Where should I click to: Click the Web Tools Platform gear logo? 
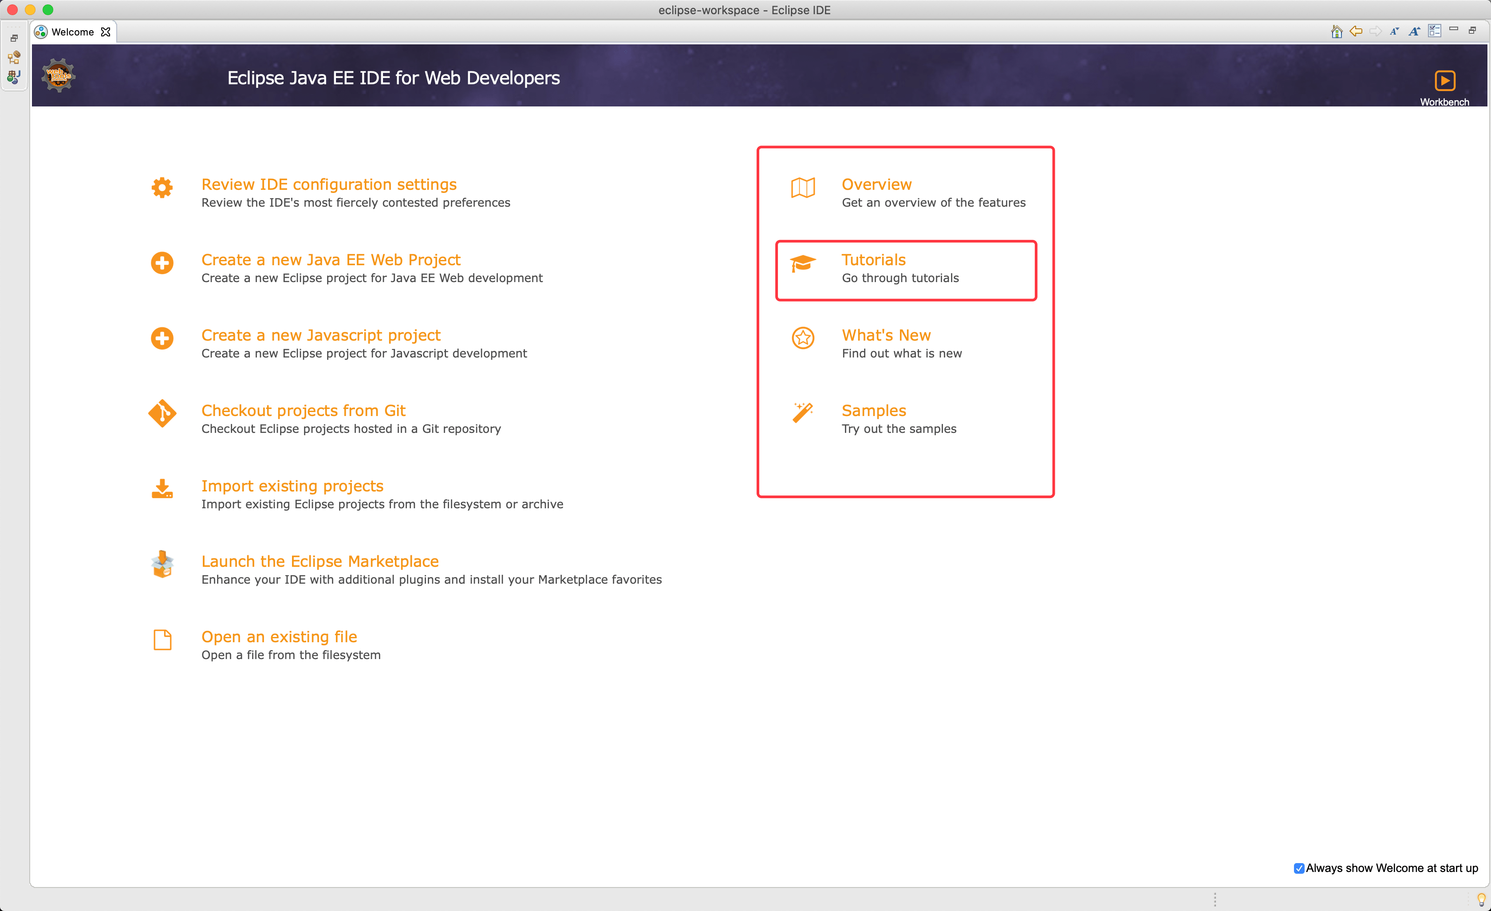click(x=58, y=75)
